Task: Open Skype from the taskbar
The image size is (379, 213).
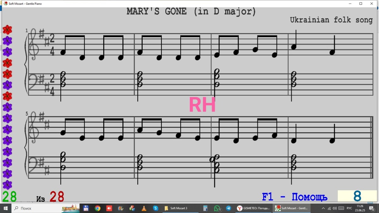Action: pyautogui.click(x=155, y=208)
